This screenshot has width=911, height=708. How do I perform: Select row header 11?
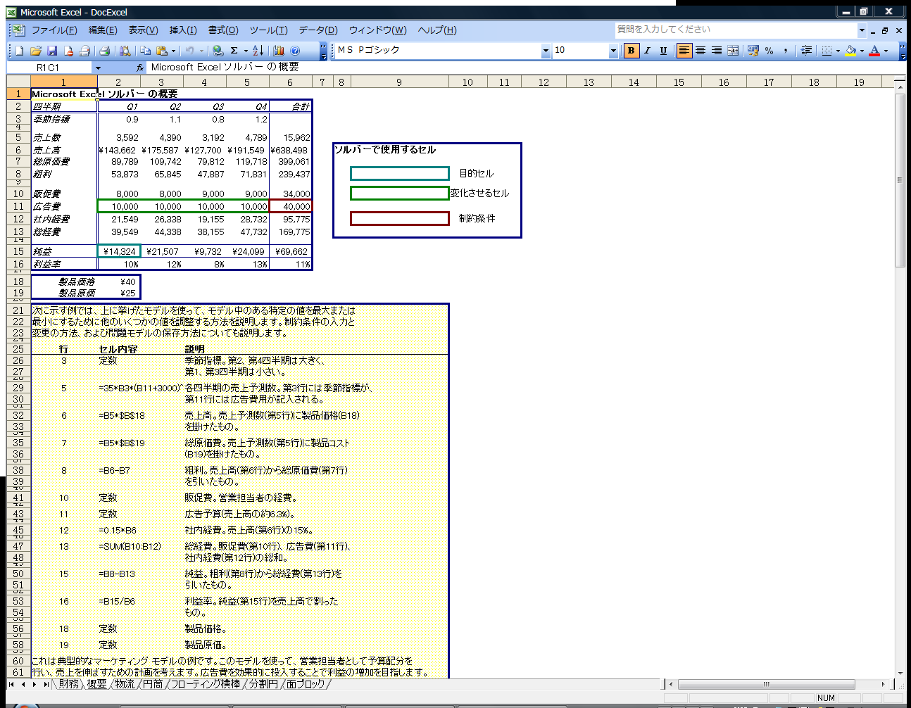pos(18,206)
